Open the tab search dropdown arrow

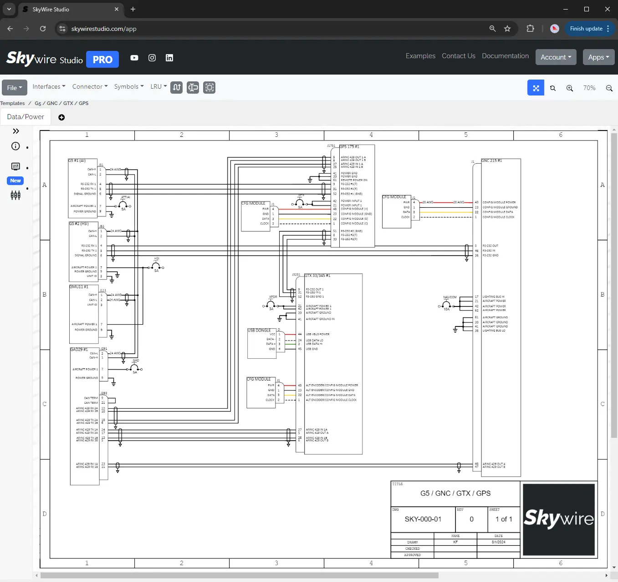(x=9, y=9)
